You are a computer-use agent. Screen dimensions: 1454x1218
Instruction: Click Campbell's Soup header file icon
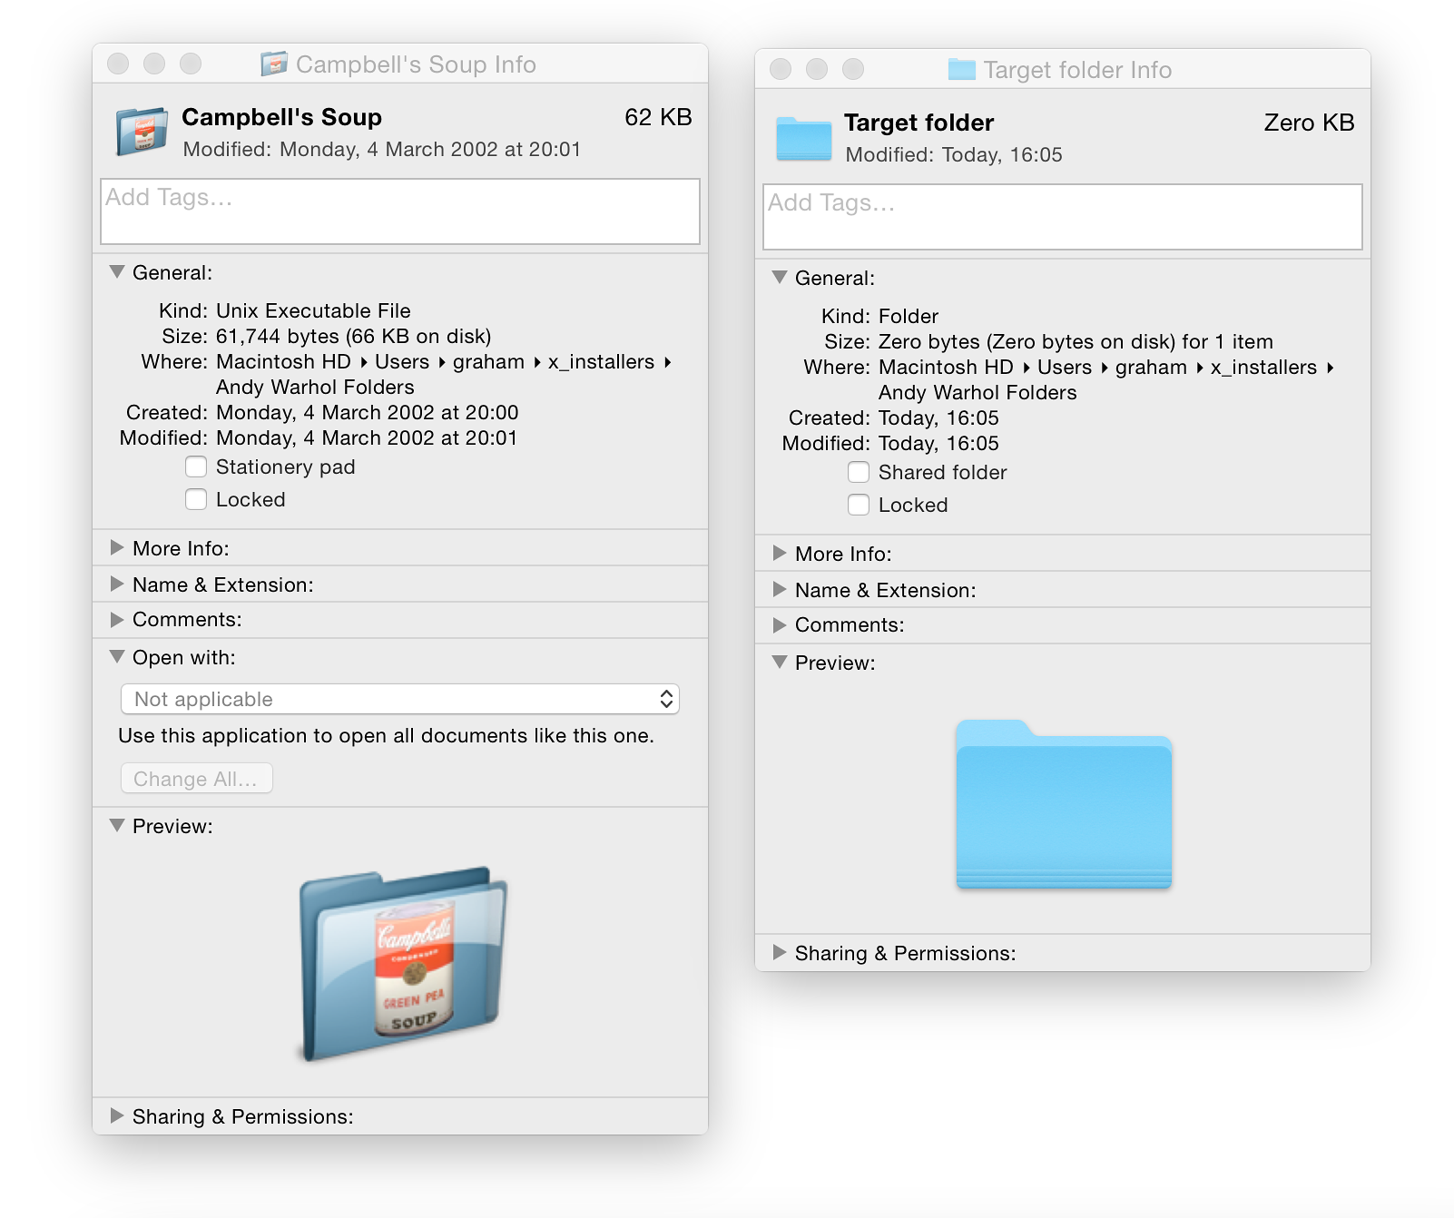(142, 132)
